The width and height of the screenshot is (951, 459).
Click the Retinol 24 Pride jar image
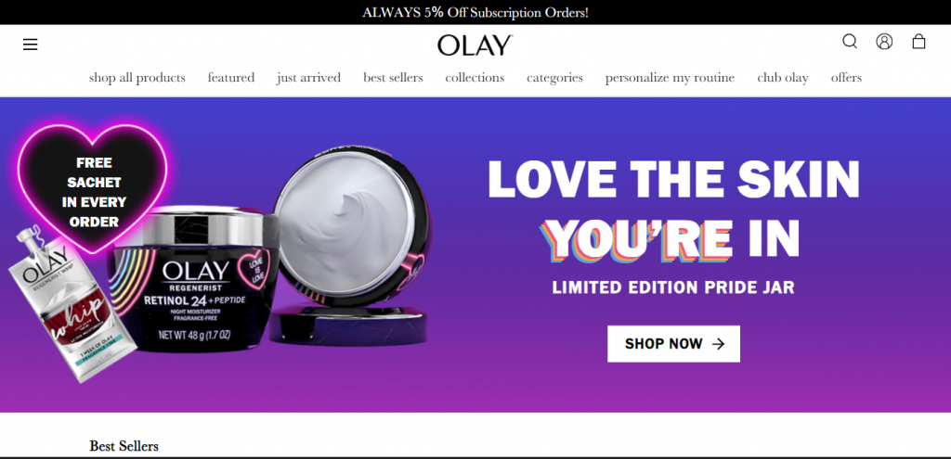coord(195,278)
